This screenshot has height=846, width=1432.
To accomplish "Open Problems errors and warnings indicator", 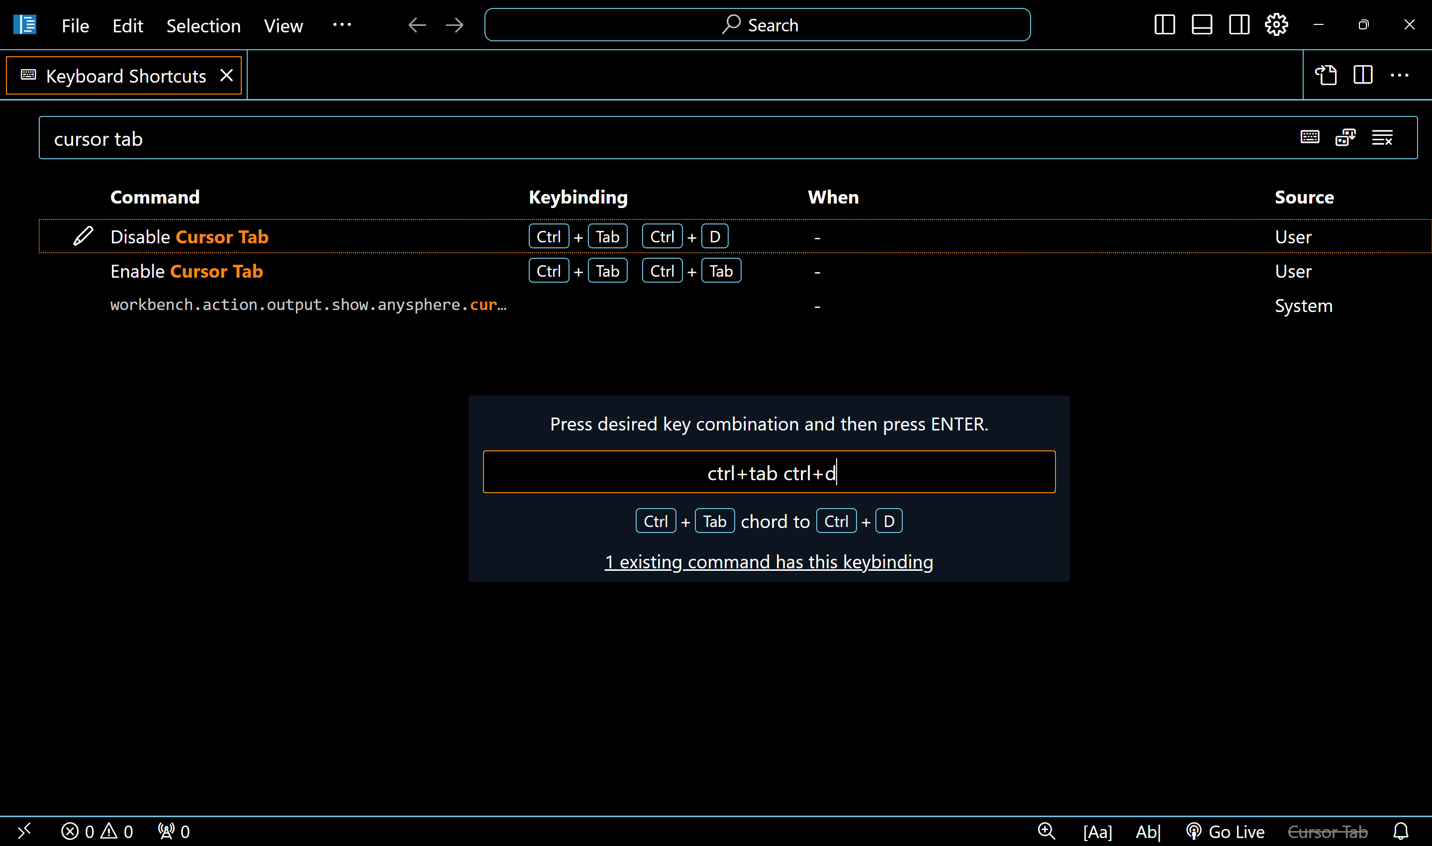I will (x=97, y=831).
